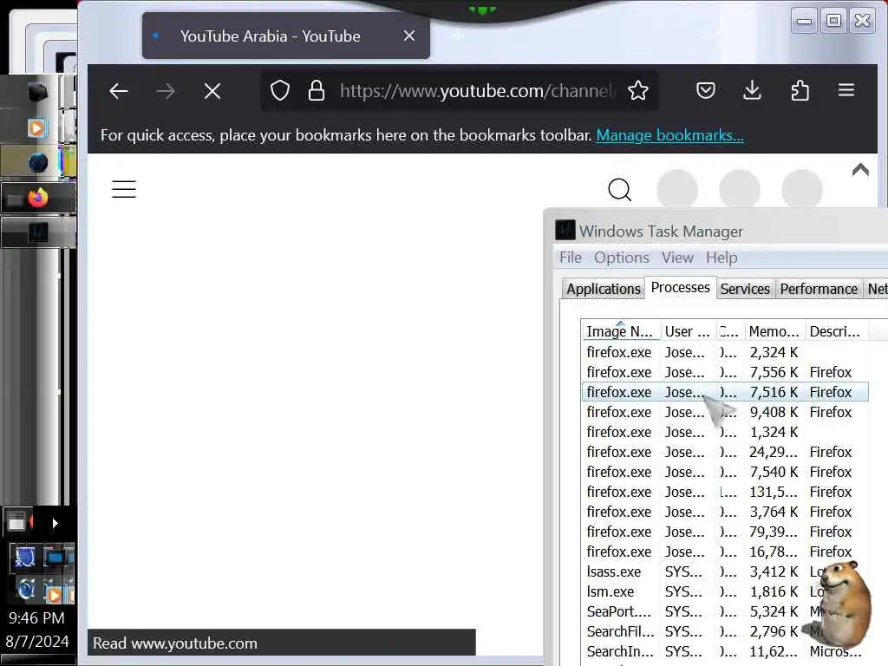Open a new tab with plus button
This screenshot has height=666, width=888.
click(458, 36)
